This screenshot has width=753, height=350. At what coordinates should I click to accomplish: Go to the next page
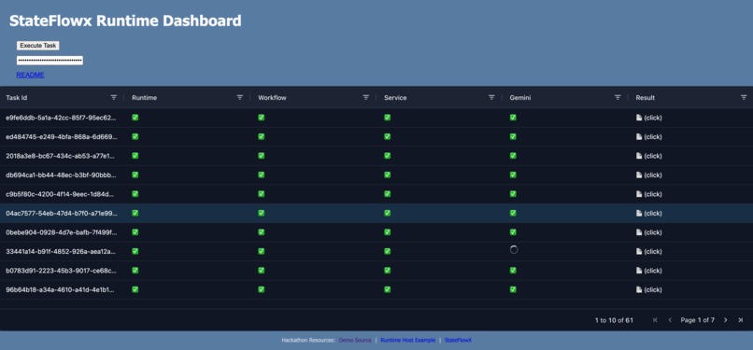click(x=726, y=320)
